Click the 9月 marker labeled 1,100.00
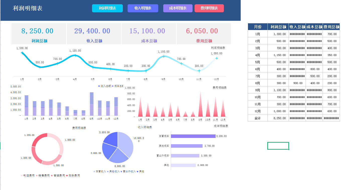Image resolution: width=350 pixels, height=190 pixels. 164,56
